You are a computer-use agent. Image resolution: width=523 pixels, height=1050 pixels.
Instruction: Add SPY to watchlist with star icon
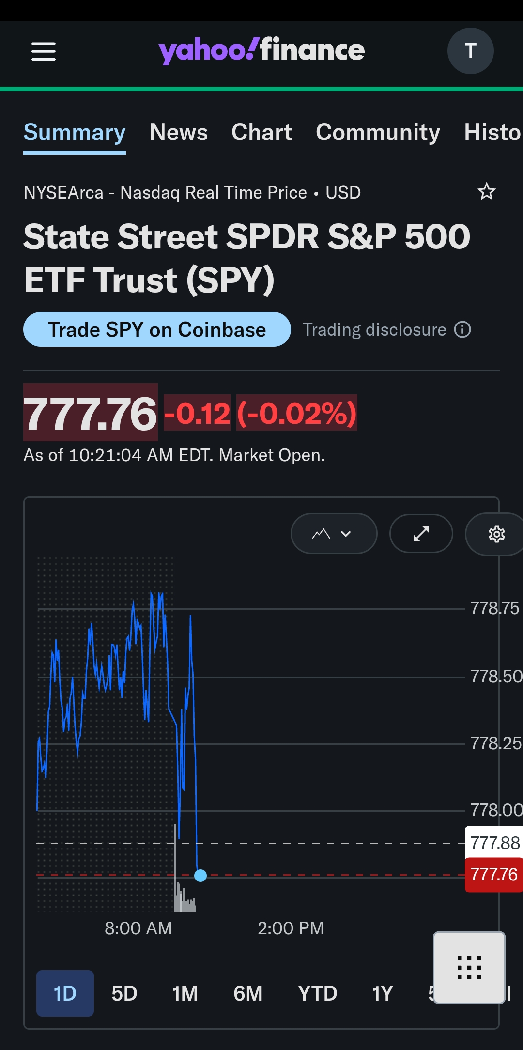coord(487,192)
